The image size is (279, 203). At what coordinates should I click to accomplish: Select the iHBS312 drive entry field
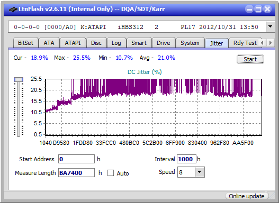(x=137, y=27)
